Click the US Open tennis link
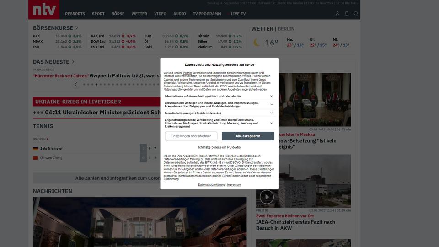This screenshot has width=439, height=247. [41, 139]
